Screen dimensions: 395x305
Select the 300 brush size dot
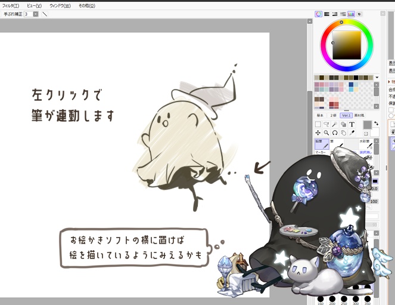[x=356, y=300]
